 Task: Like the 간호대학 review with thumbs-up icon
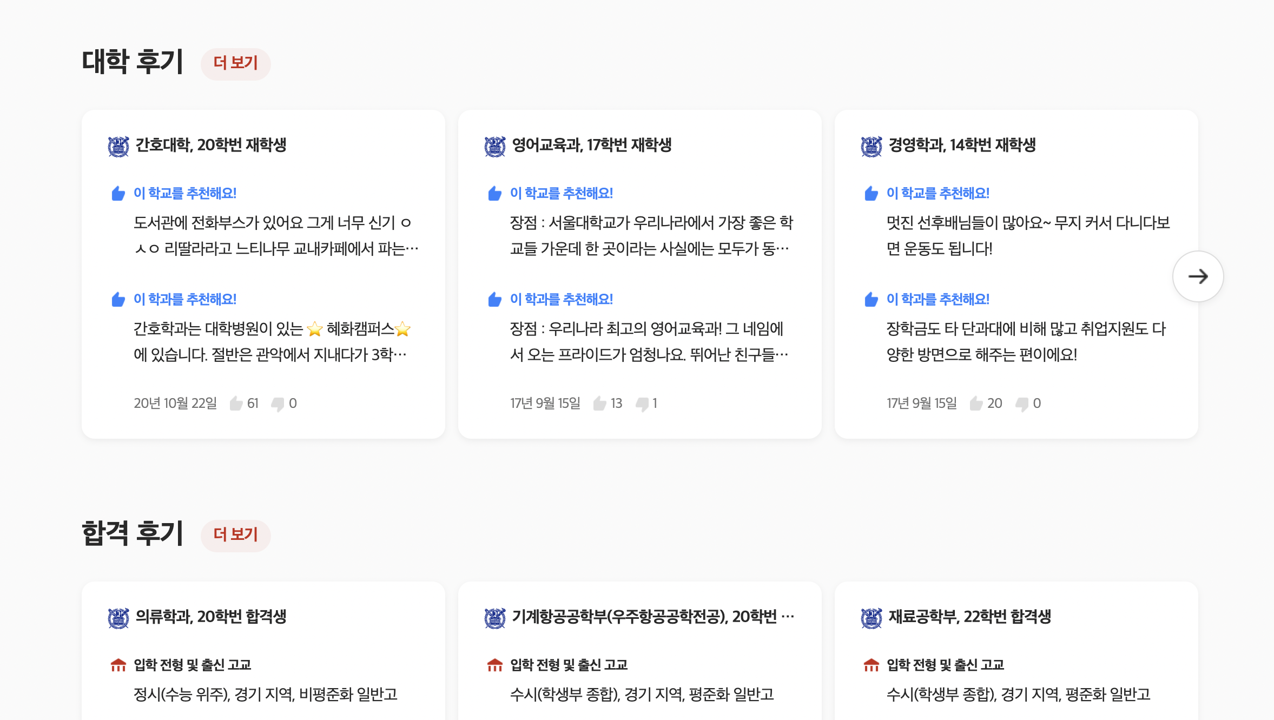click(236, 404)
